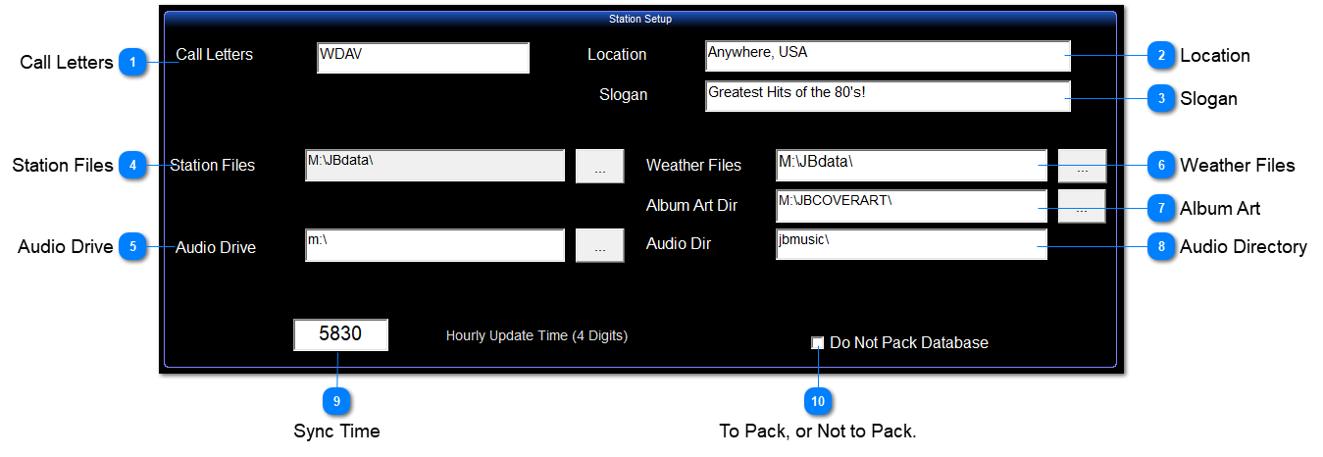Browse for the Weather Files folder

1082,167
